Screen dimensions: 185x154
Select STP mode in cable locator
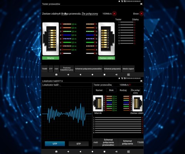tap(79, 144)
